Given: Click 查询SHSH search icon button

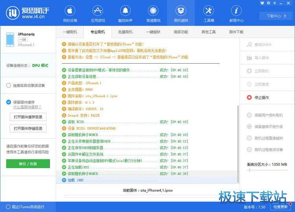Looking at the screenshot, I should tap(259, 44).
